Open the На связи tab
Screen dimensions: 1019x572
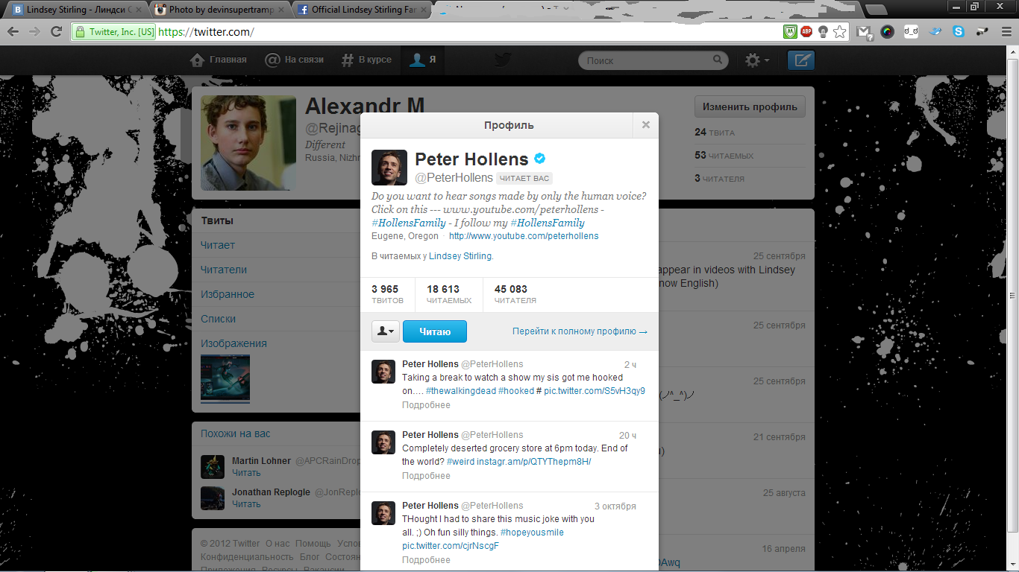click(x=295, y=60)
